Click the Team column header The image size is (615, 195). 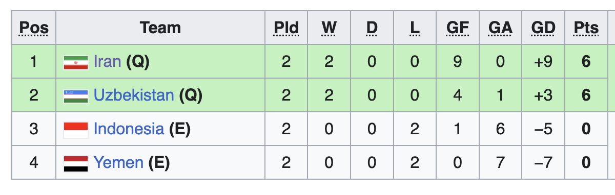[x=160, y=28]
